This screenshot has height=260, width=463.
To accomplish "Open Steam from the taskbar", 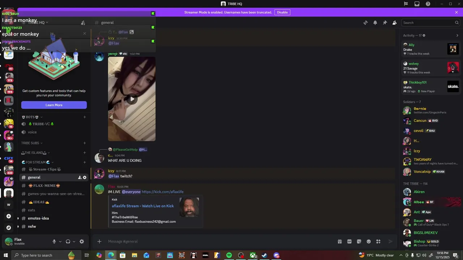I will pyautogui.click(x=264, y=255).
